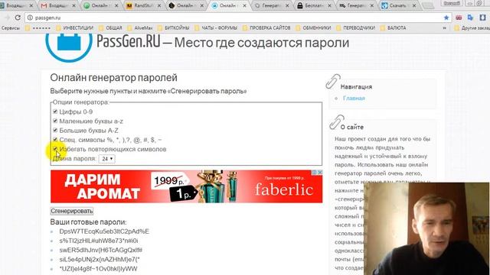This screenshot has height=275, width=490.
Task: Open the Google Translate extension icon
Action: coord(470,18)
